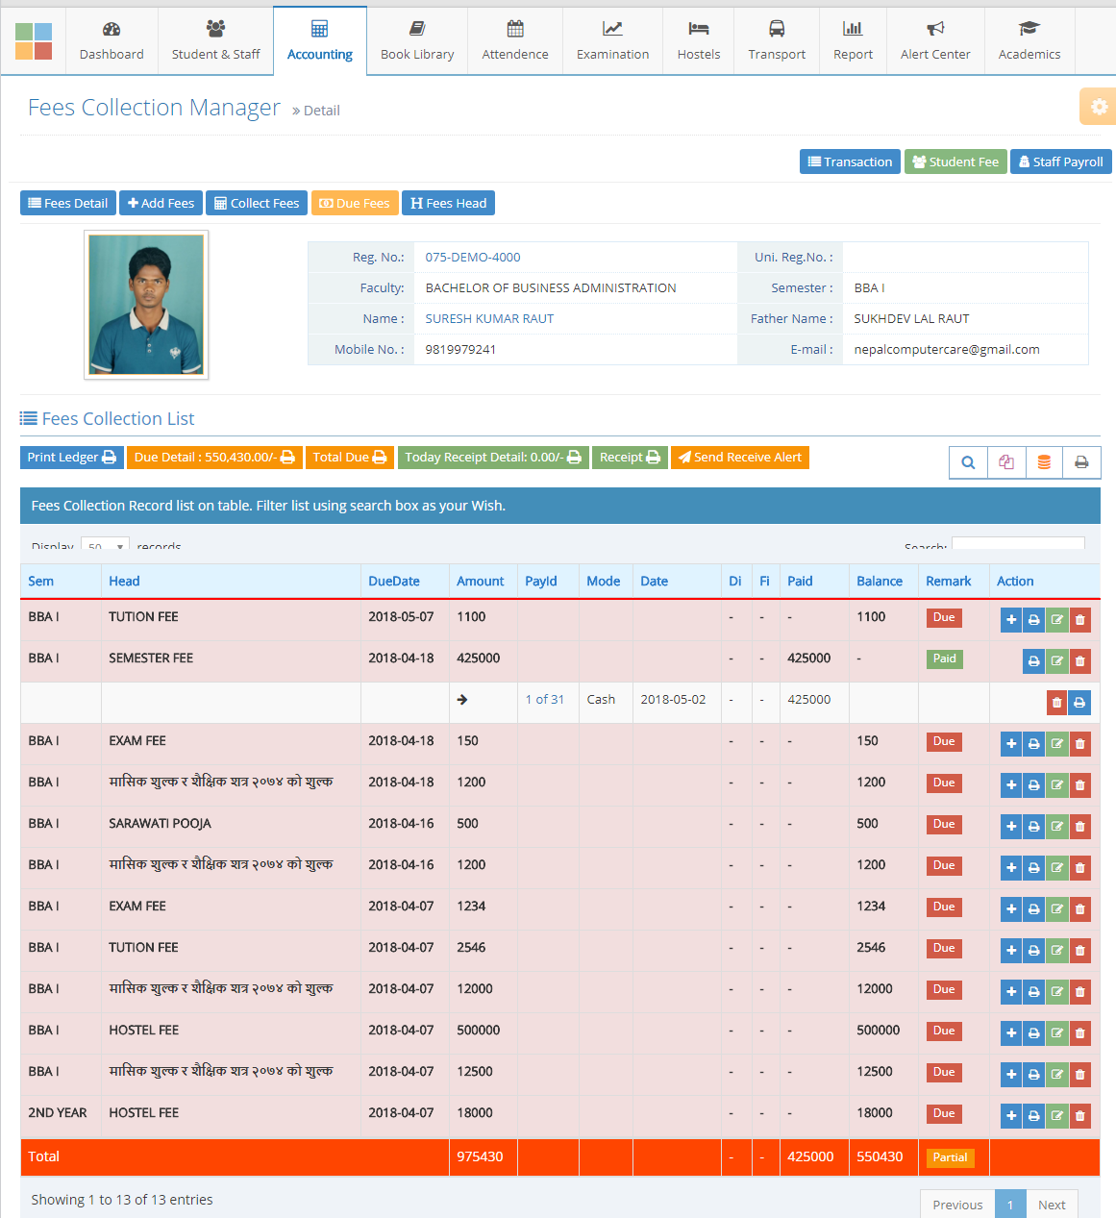Open the Examination tab
Viewport: 1116px width, 1218px height.
pos(612,41)
